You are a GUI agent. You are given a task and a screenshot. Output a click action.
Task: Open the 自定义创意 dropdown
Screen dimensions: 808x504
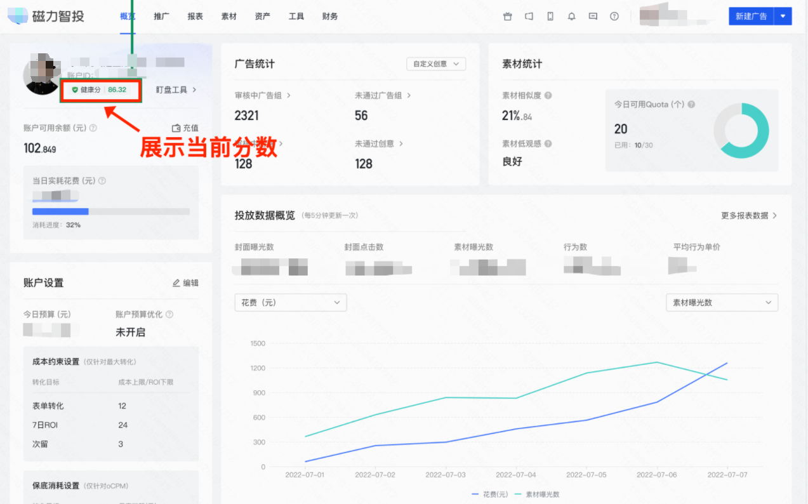(x=436, y=63)
